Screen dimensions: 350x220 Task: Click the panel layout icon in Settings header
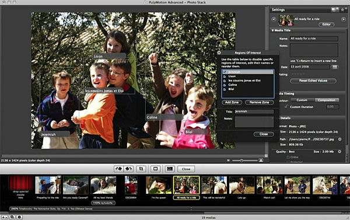click(x=335, y=9)
